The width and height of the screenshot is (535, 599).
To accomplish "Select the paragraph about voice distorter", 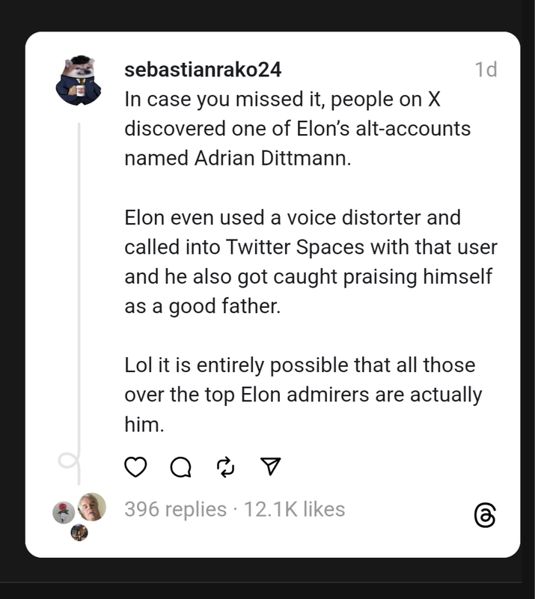I will click(x=311, y=261).
